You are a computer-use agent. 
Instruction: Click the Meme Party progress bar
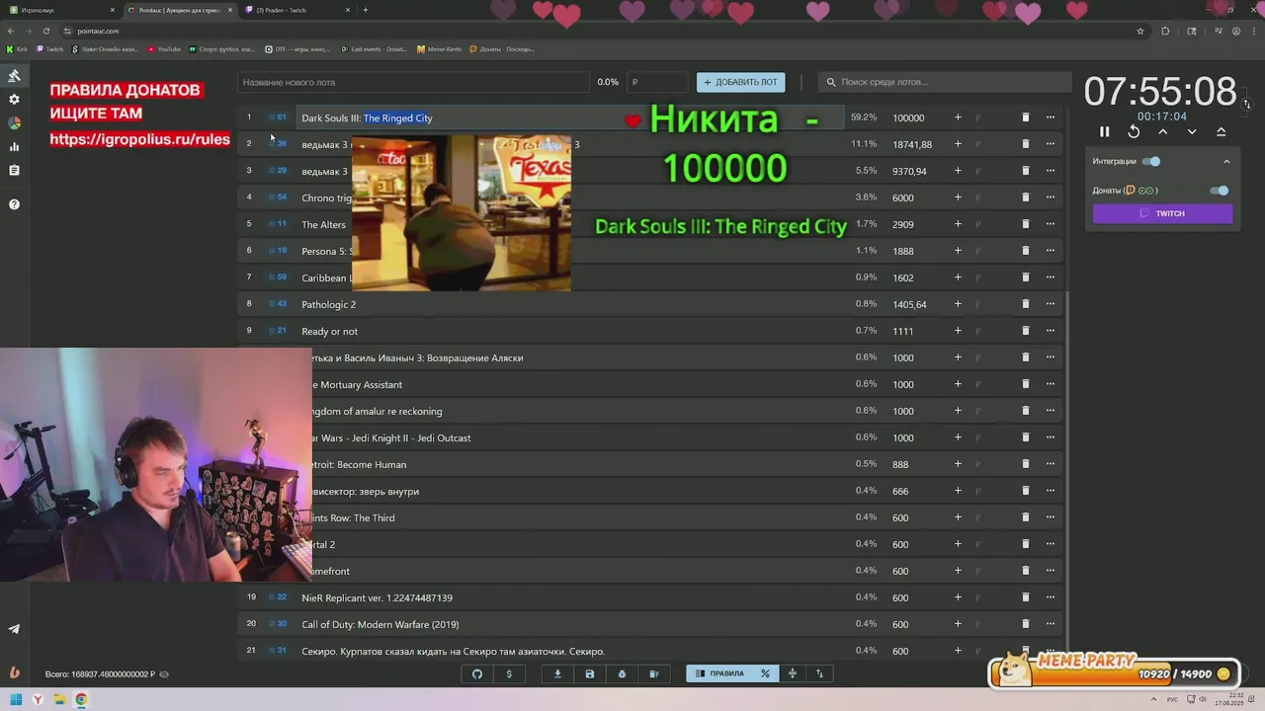(x=1115, y=673)
